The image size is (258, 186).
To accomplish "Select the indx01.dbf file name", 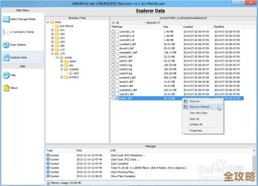I will (x=126, y=57).
